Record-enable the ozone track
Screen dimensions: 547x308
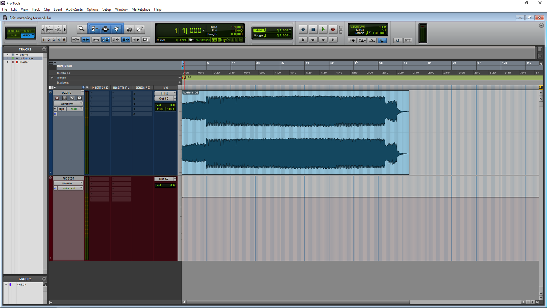tap(57, 98)
